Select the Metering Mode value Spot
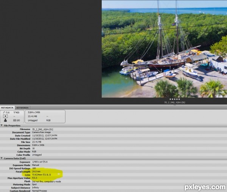The height and width of the screenshot is (192, 227). [34, 184]
